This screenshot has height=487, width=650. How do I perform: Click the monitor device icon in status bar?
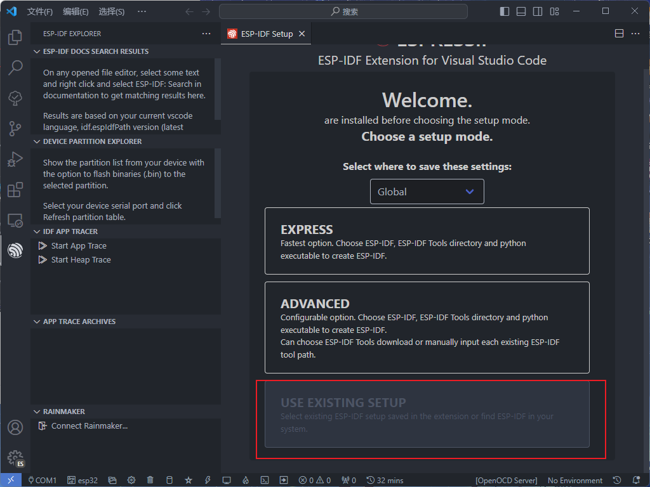[x=227, y=481]
